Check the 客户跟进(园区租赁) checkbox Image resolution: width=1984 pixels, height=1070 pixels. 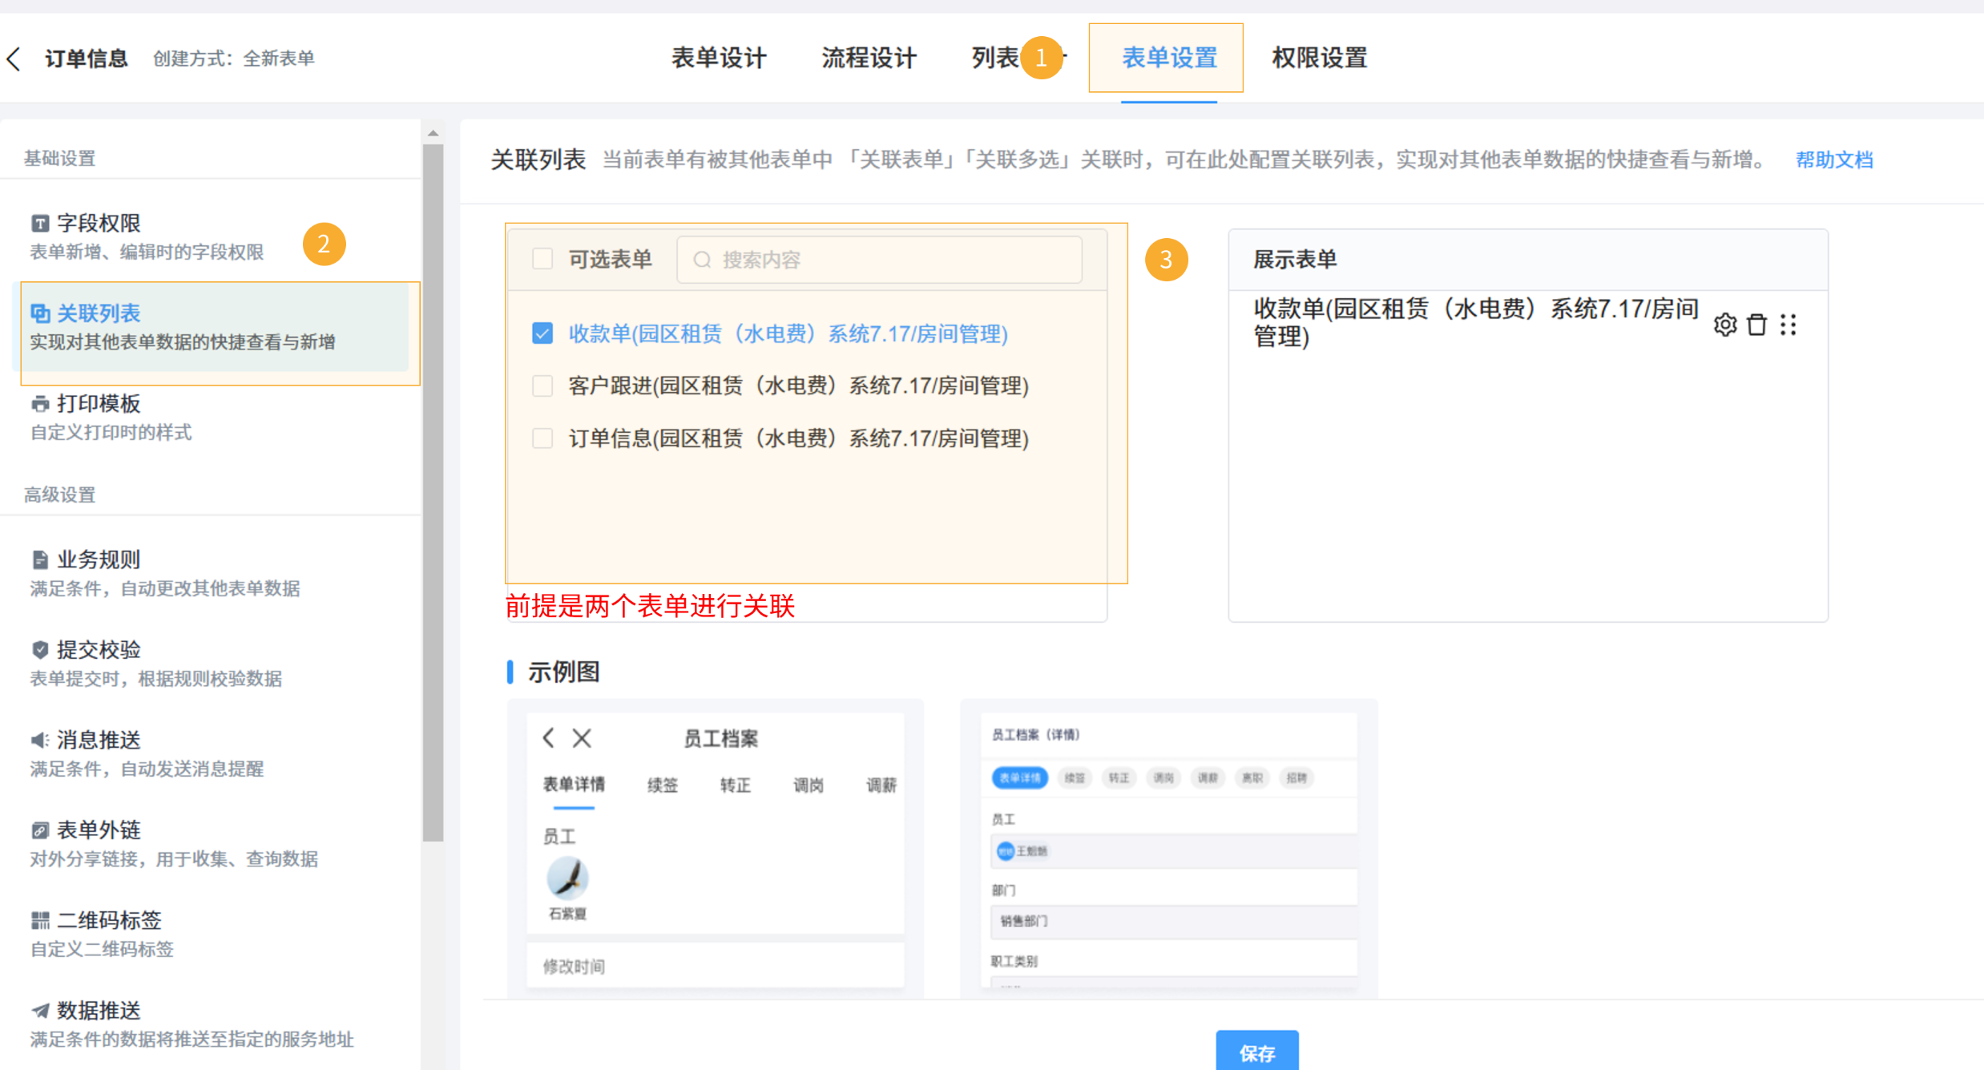(x=542, y=386)
